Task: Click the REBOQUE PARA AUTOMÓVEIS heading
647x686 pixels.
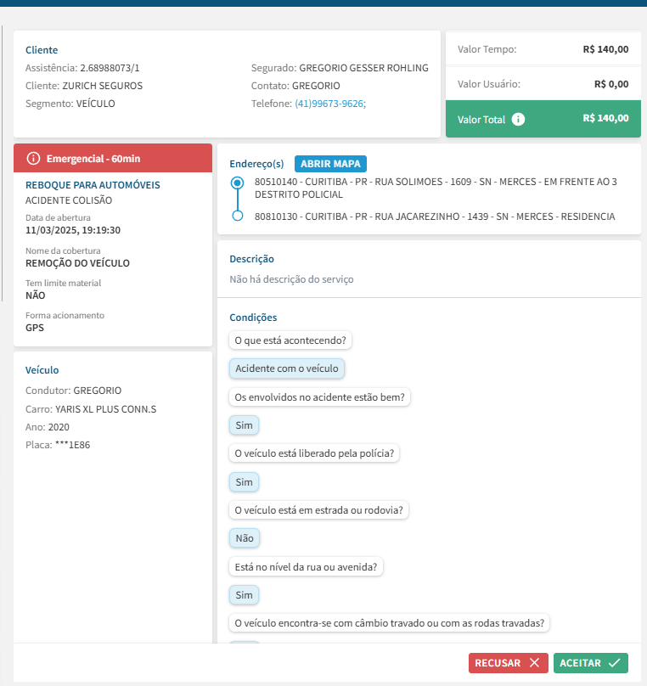Action: (93, 185)
